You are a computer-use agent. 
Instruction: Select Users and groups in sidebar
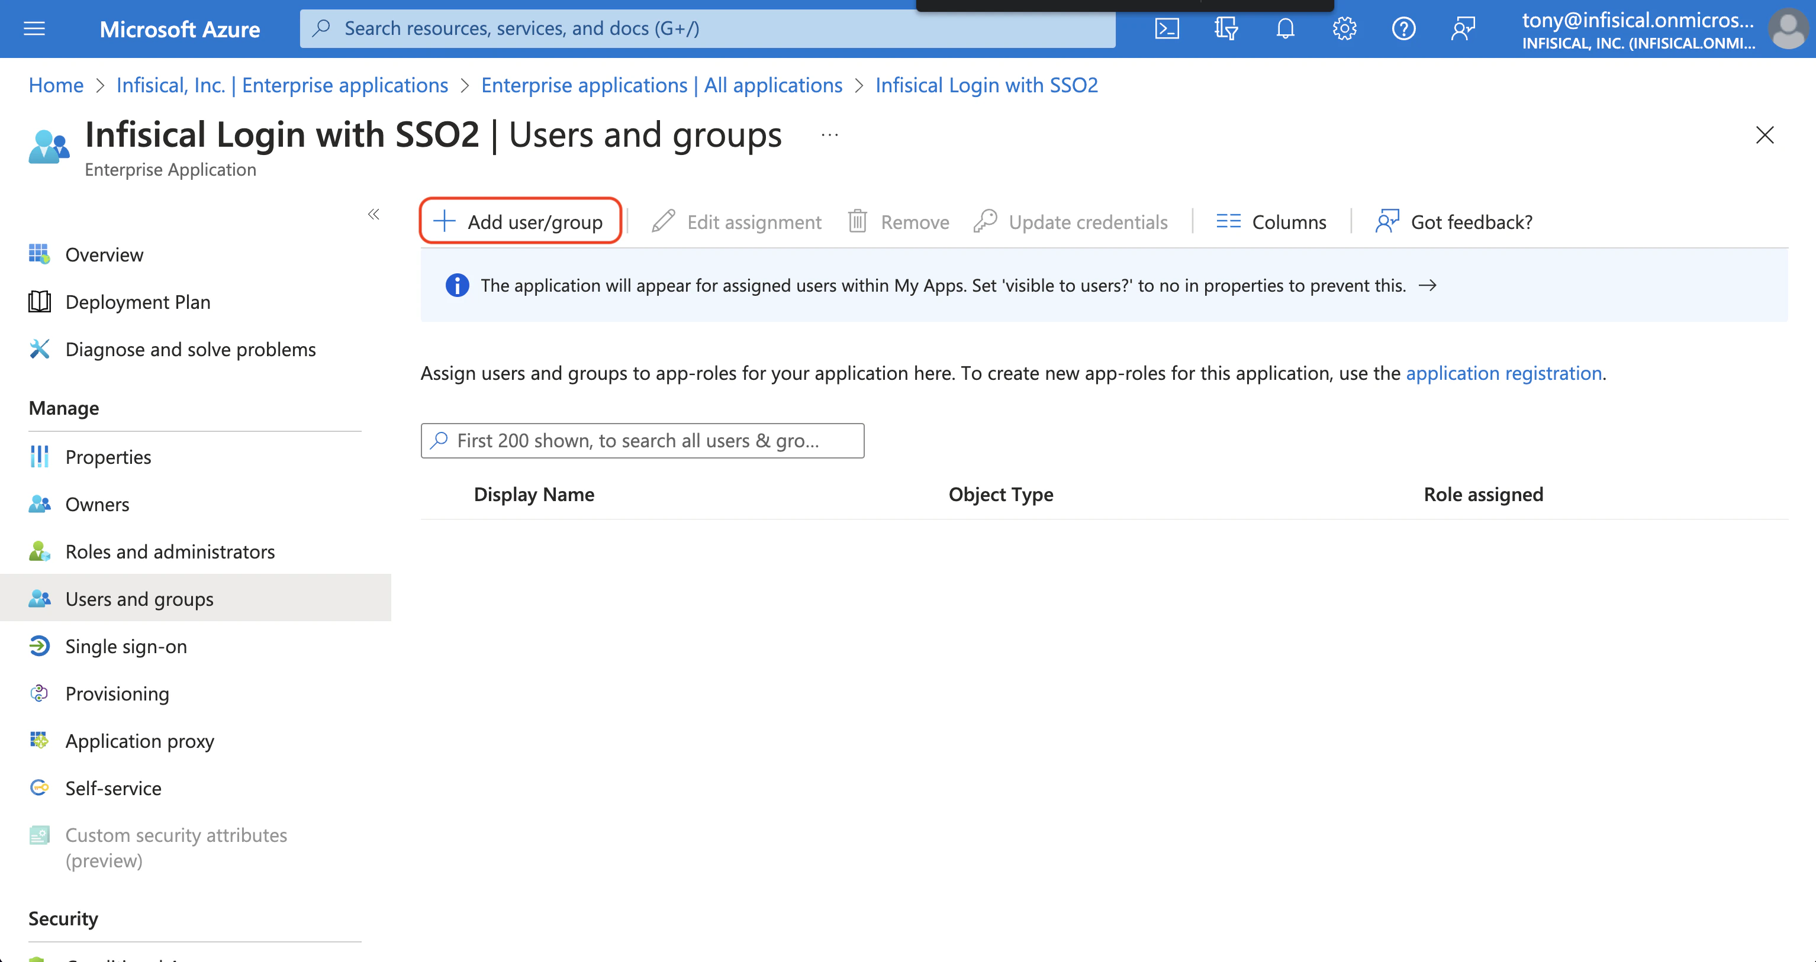[x=195, y=598]
